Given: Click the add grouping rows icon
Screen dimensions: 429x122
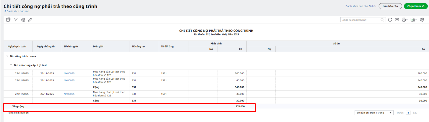Looking at the screenshot, I should click(23, 20).
